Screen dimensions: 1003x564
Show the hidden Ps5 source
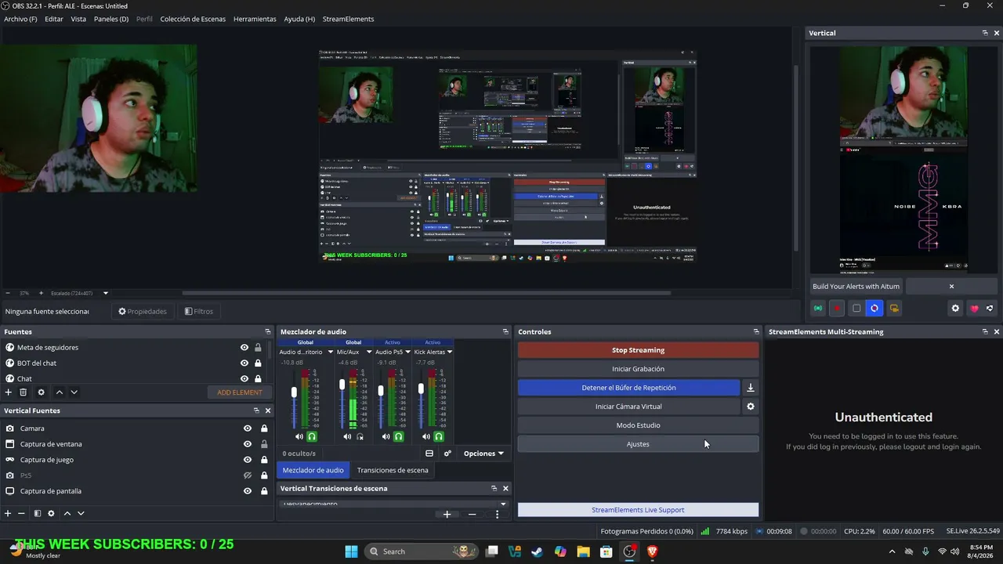pos(248,475)
